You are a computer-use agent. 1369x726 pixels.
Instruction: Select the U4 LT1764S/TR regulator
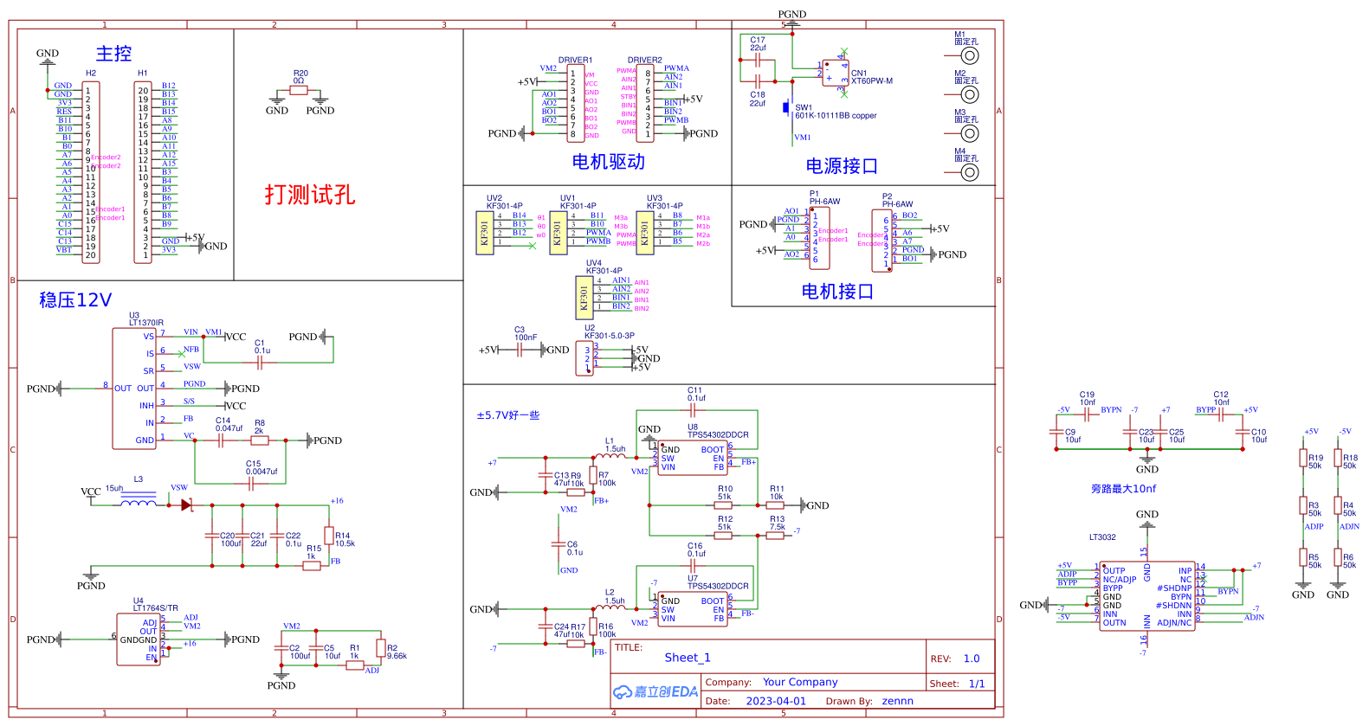[139, 639]
